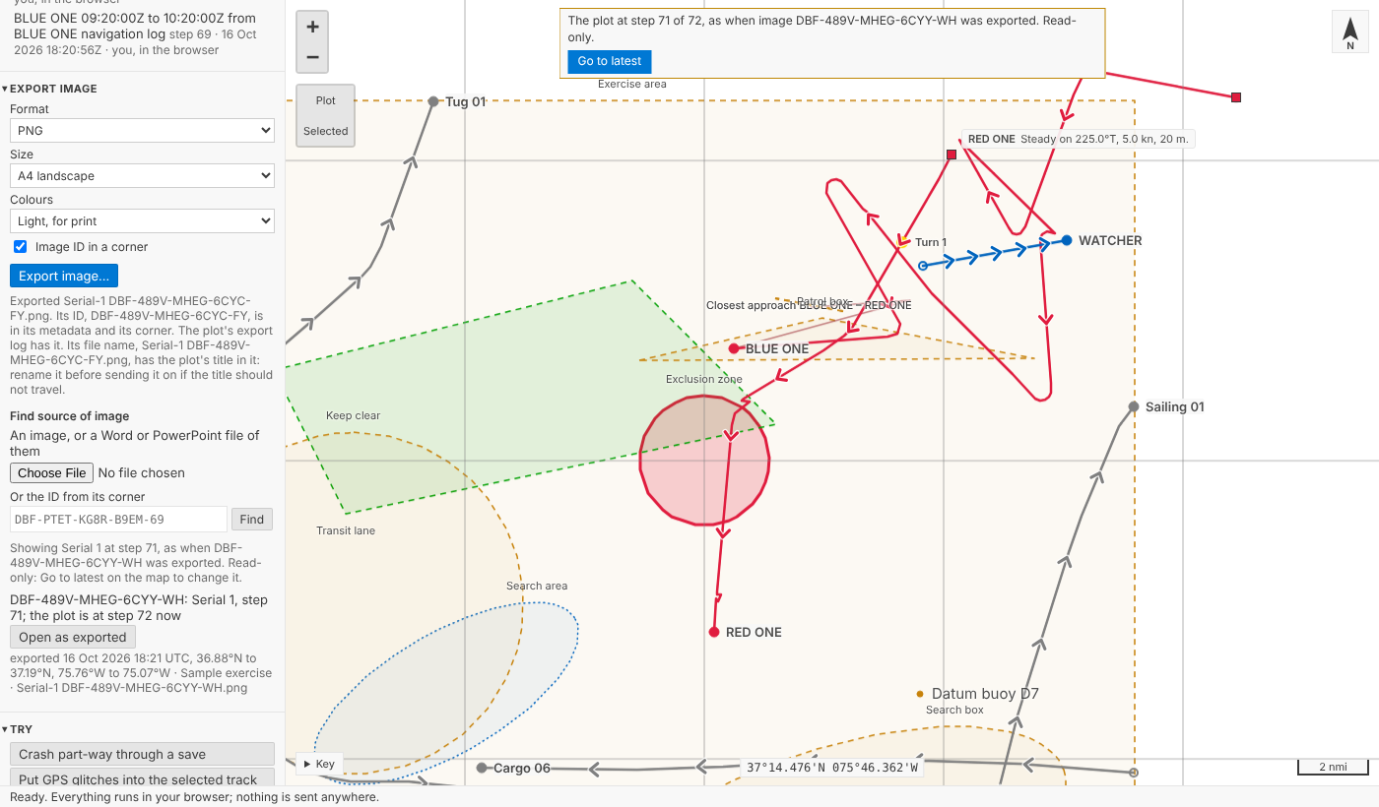Click the Patrol box label

[x=822, y=301]
